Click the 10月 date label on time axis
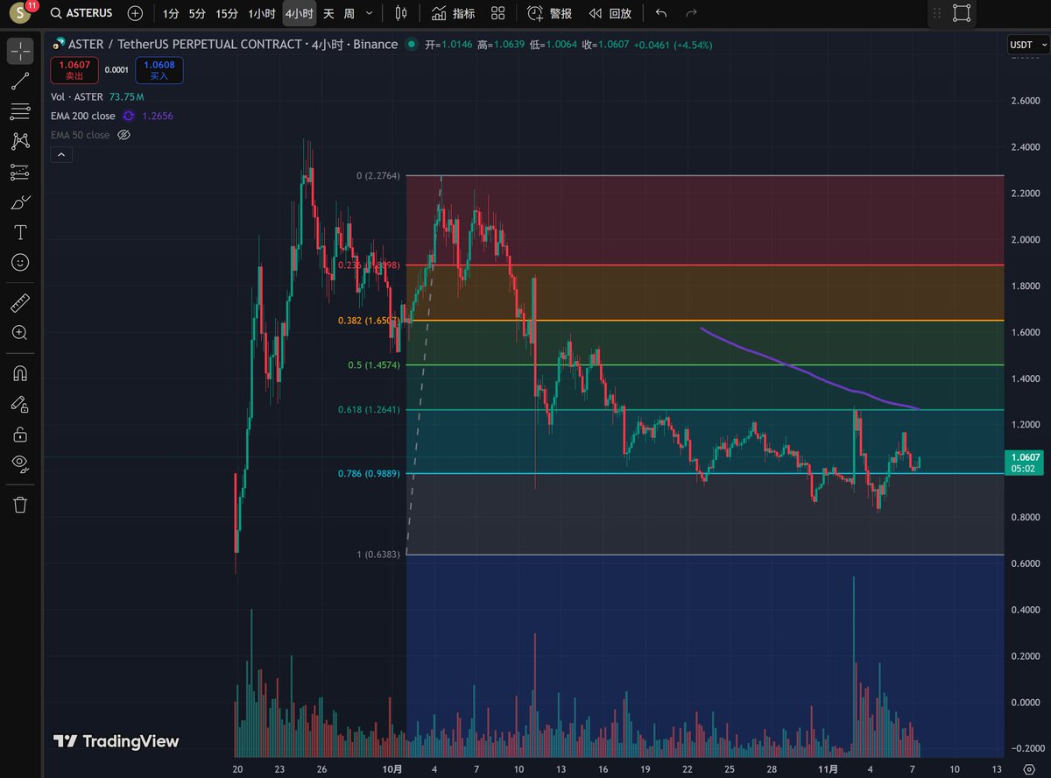 point(394,769)
